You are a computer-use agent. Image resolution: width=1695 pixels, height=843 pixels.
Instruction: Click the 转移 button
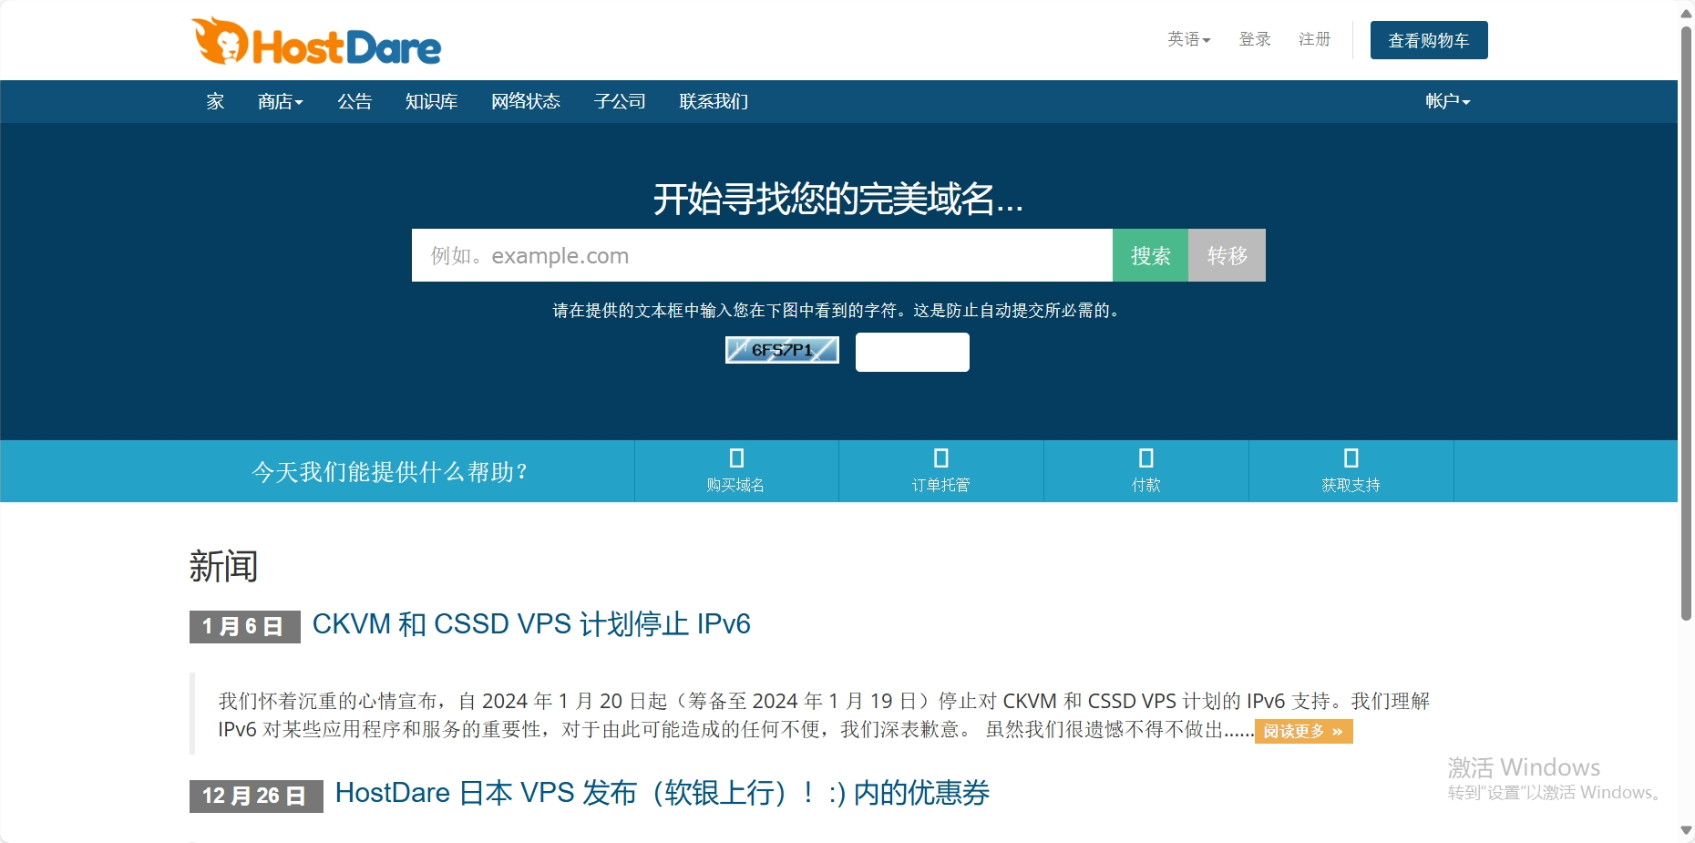pyautogui.click(x=1226, y=255)
